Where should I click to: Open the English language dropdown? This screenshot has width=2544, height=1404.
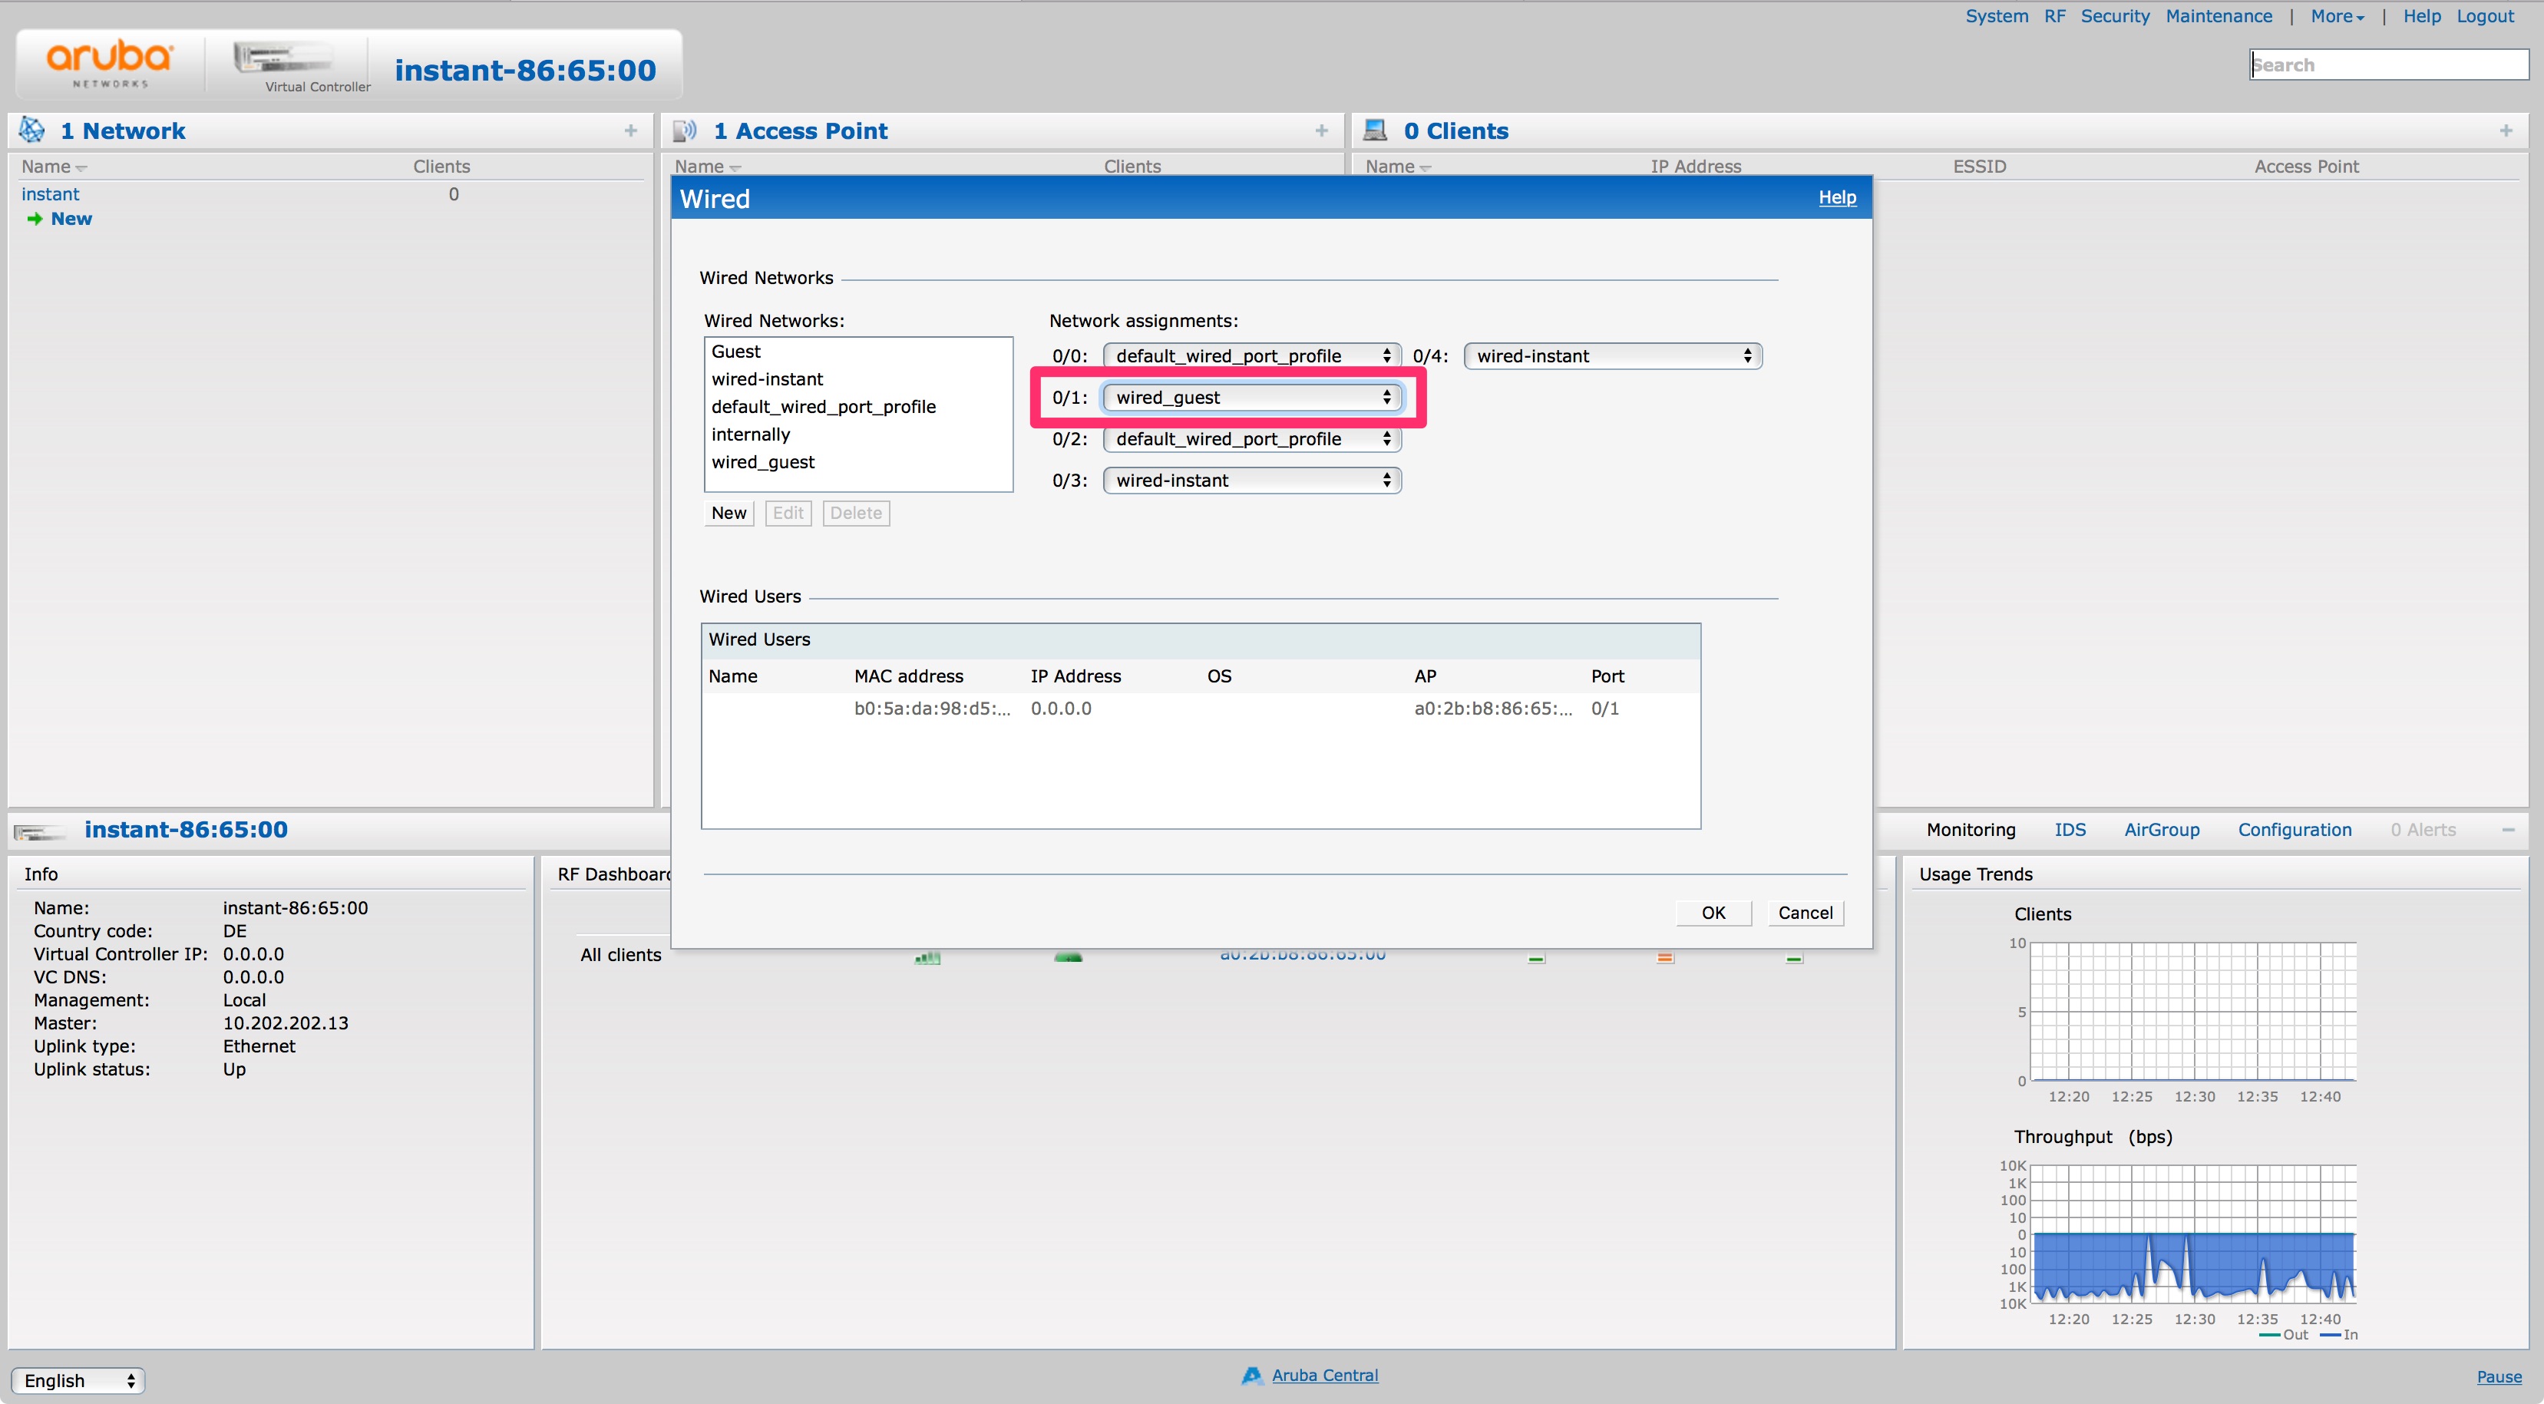pos(78,1380)
